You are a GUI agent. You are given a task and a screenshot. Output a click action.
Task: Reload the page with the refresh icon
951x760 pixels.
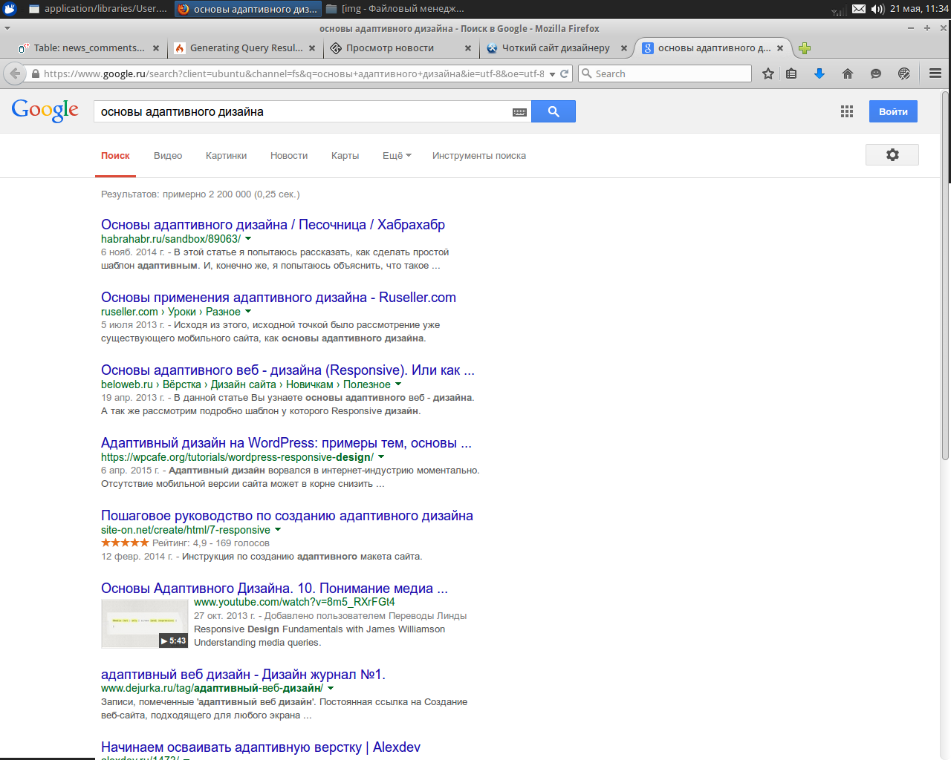pyautogui.click(x=564, y=73)
